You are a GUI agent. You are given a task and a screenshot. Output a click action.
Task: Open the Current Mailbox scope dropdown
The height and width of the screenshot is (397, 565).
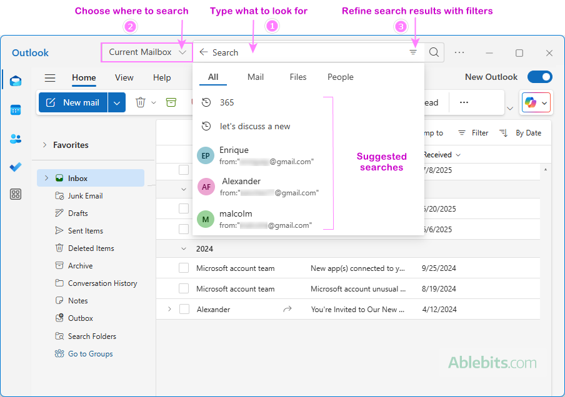coord(146,52)
